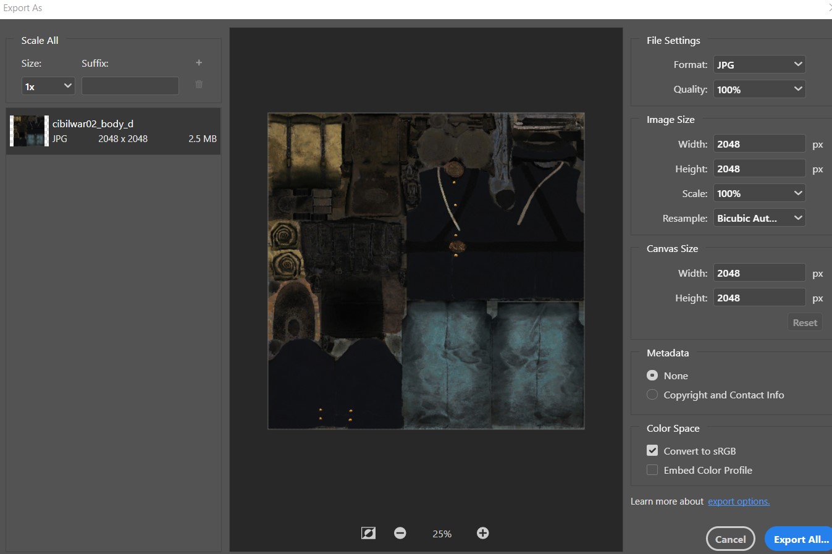Select the None metadata option
832x554 pixels.
click(x=652, y=376)
